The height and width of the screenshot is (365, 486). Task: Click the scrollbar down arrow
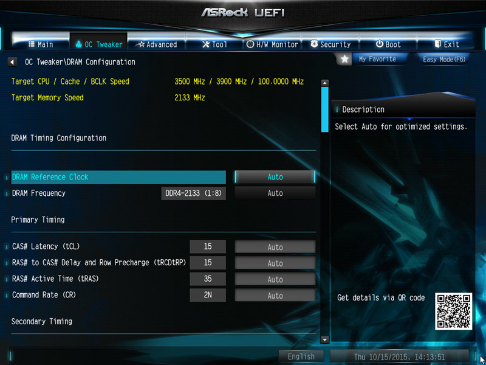324,340
